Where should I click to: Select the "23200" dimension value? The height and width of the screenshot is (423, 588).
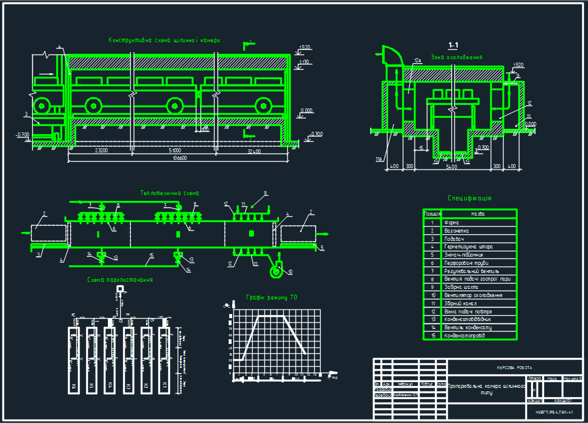101,151
